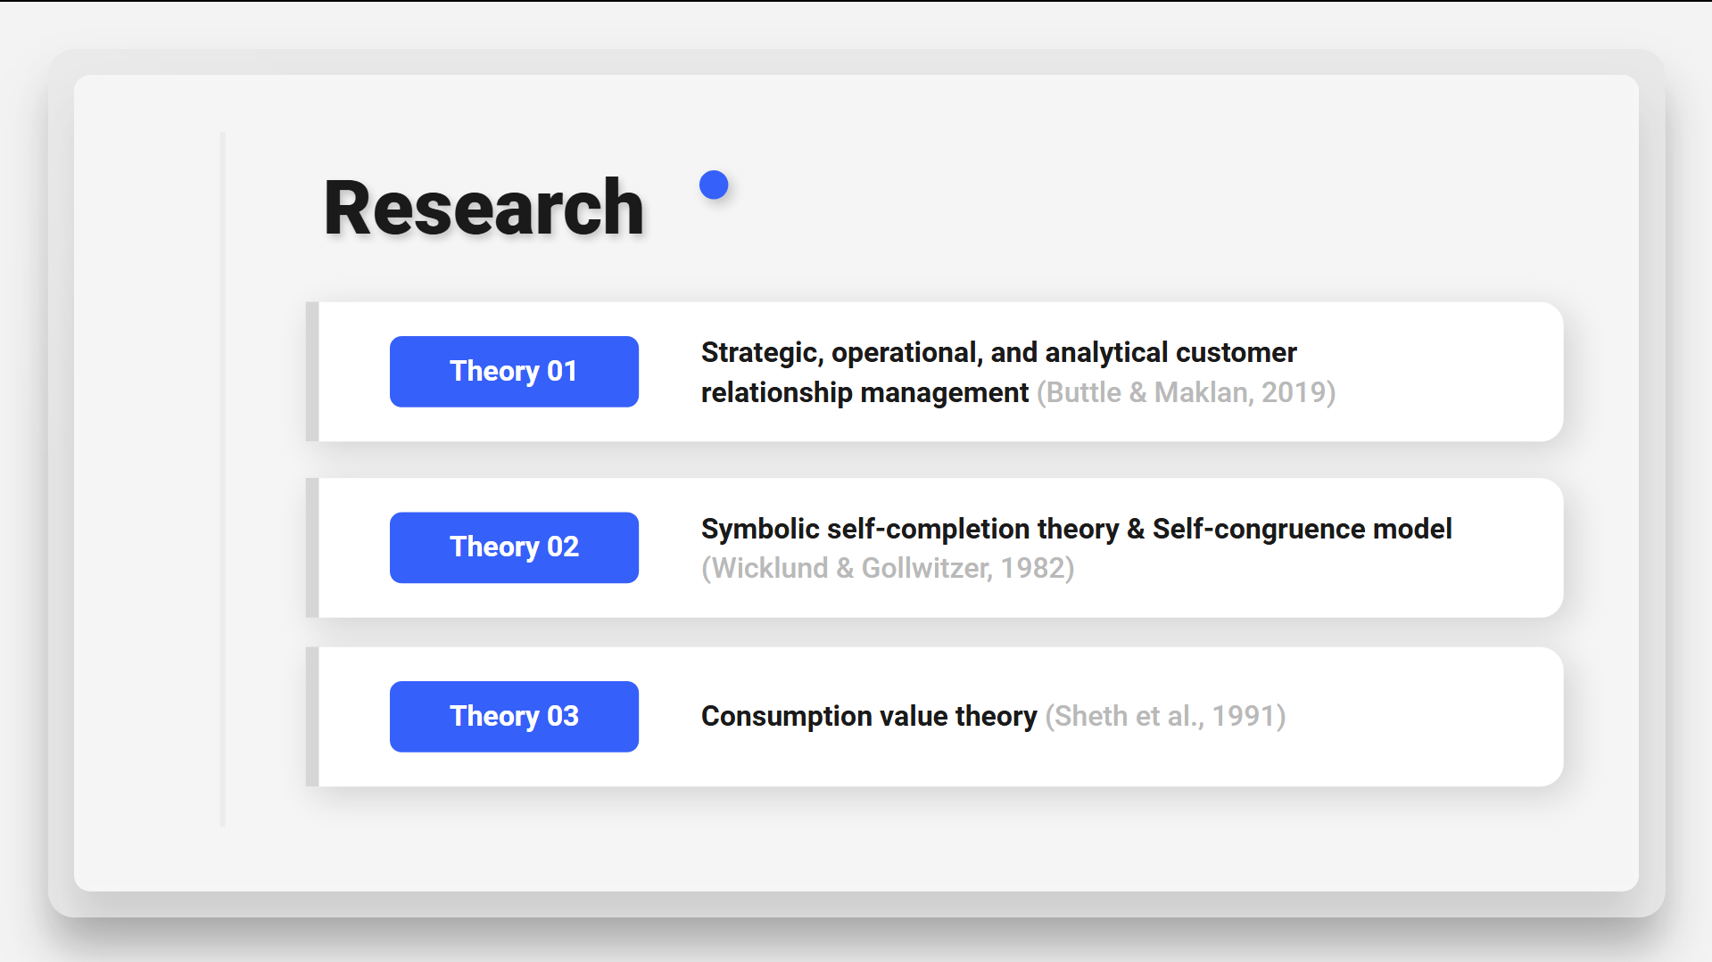The image size is (1712, 962).
Task: Click the words Self-congruence model
Action: pos(1302,529)
